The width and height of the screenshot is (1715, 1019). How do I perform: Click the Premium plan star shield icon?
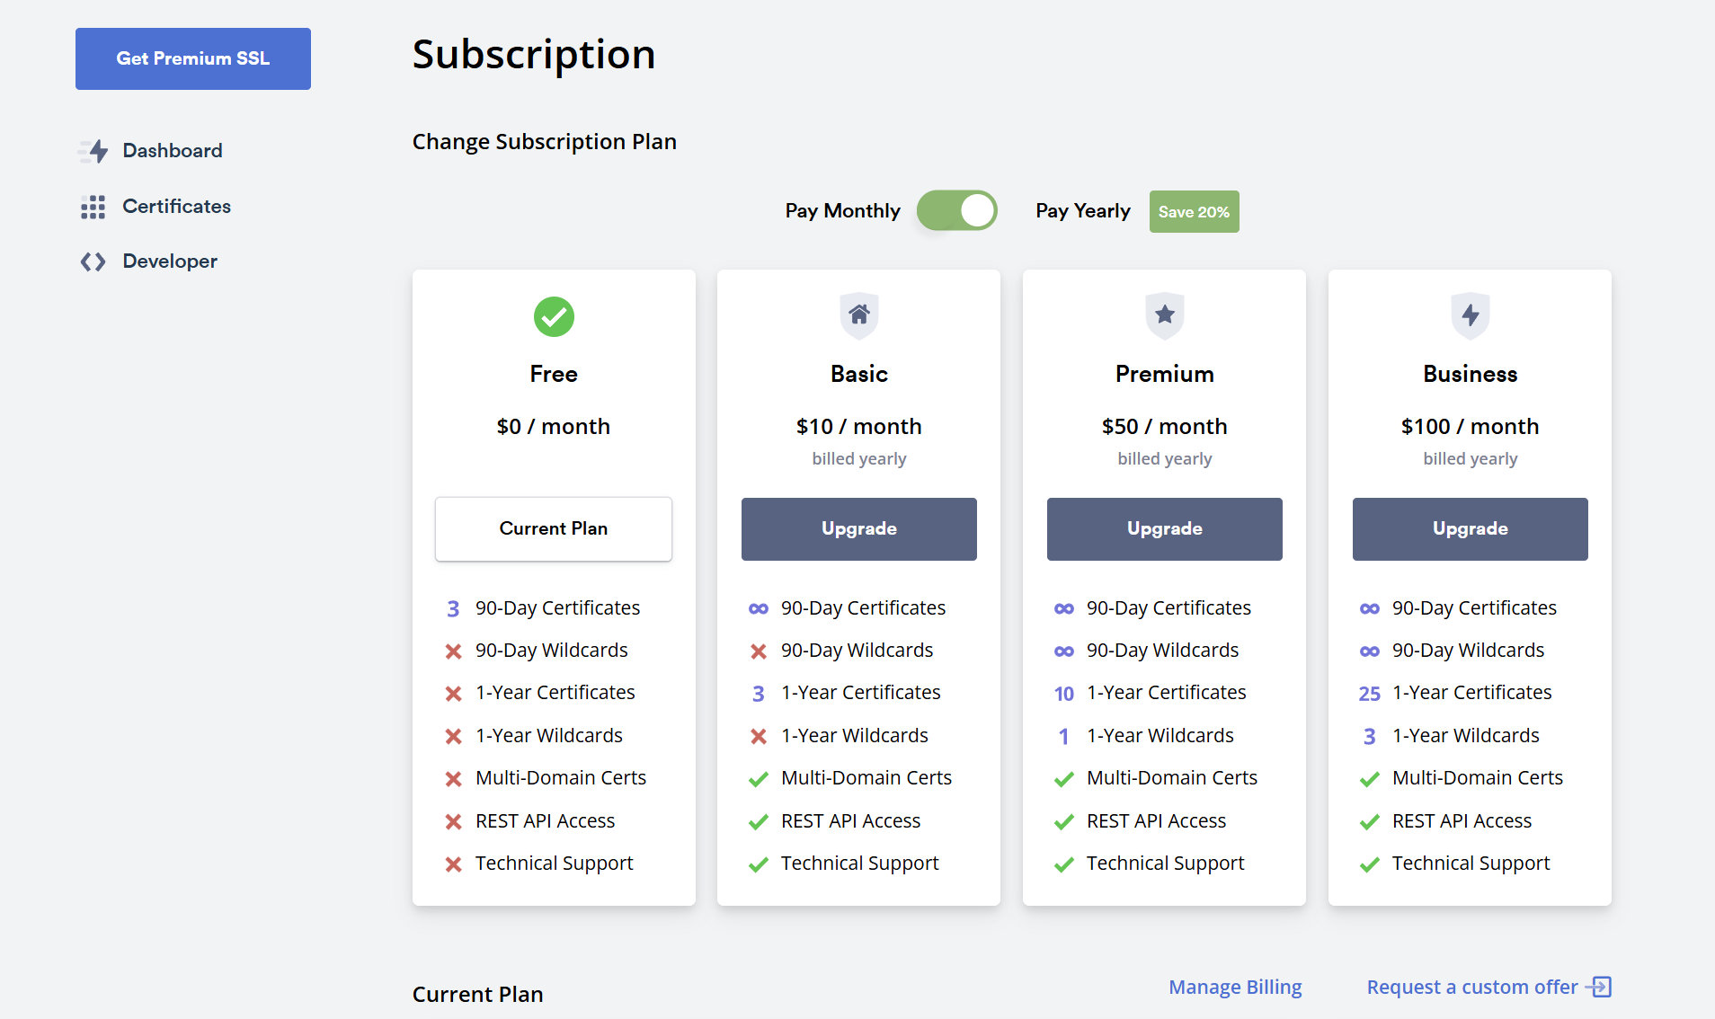(1164, 315)
